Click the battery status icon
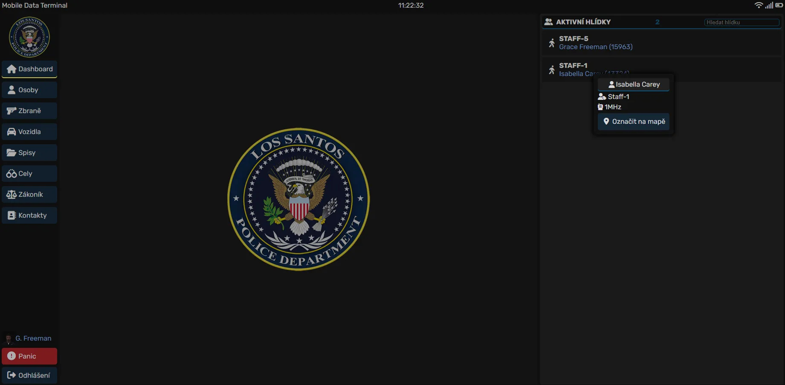 (x=779, y=5)
